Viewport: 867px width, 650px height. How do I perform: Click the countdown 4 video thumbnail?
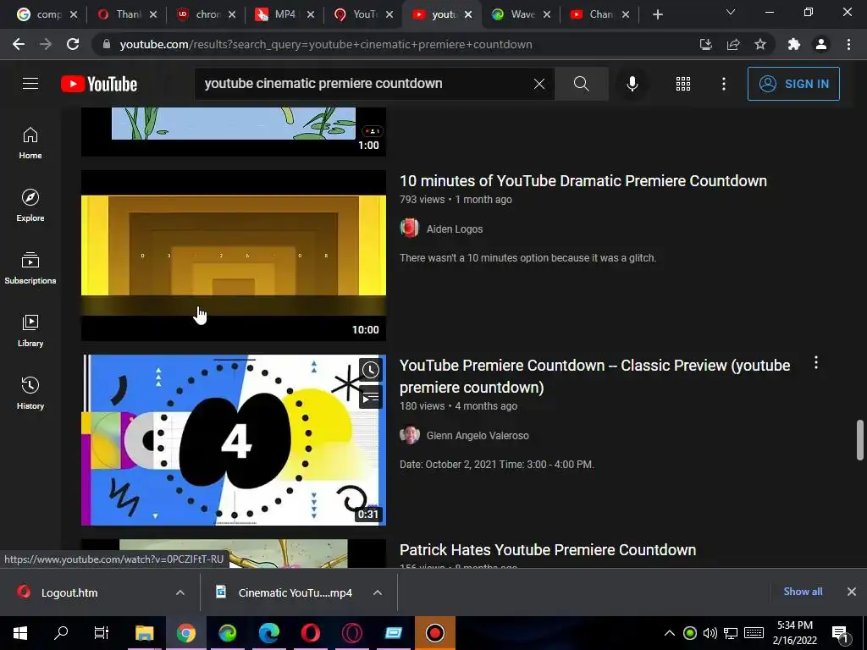[x=234, y=440]
